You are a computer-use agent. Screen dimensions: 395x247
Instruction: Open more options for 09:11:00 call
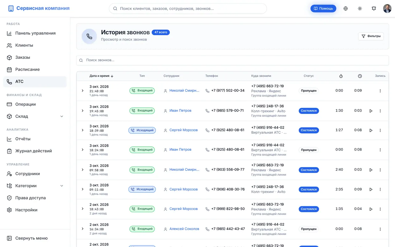380,189
